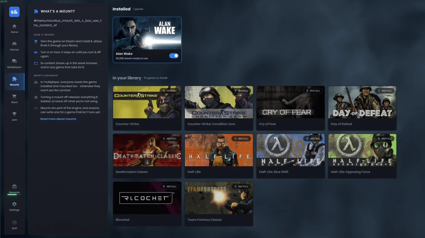The height and width of the screenshot is (238, 425).
Task: Click the Team Fortress Classic title text
Action: tap(205, 220)
